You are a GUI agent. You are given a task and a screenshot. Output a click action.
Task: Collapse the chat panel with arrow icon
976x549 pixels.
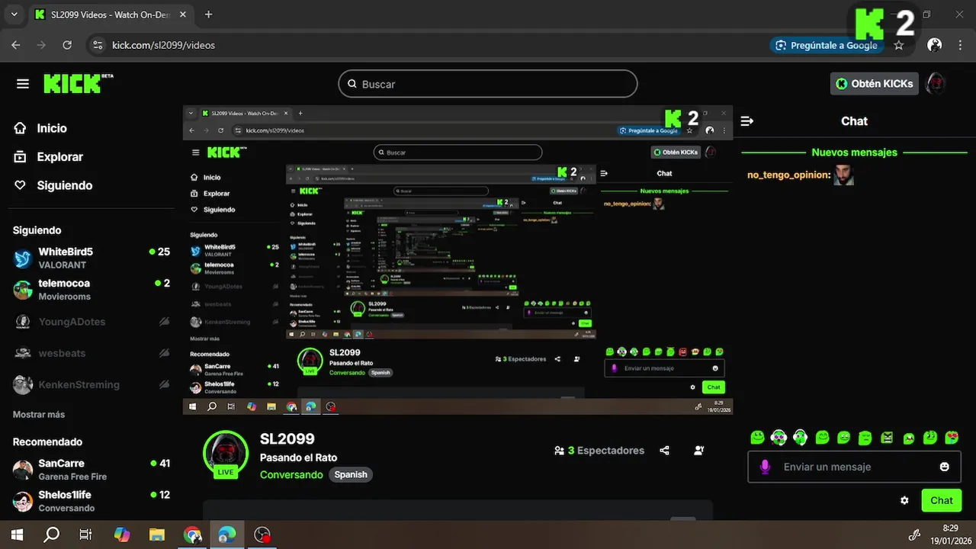[747, 121]
